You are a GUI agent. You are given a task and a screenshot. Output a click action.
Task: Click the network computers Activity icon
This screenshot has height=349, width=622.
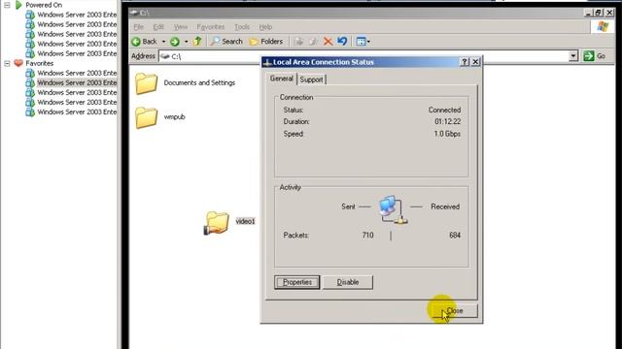coord(393,209)
